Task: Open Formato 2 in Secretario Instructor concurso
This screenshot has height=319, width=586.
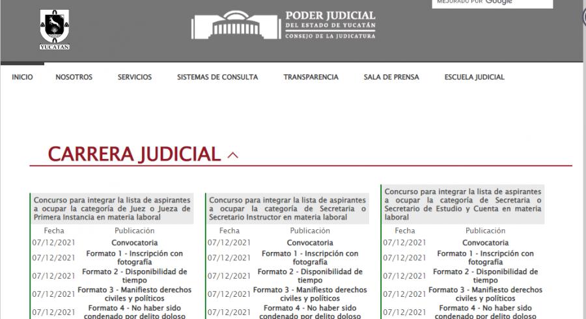Action: click(x=310, y=276)
